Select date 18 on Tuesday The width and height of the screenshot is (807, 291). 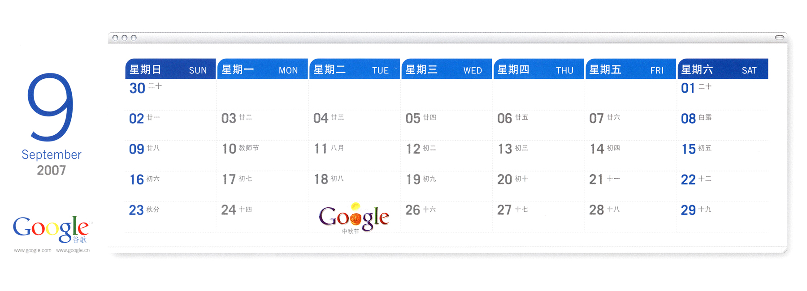click(321, 180)
